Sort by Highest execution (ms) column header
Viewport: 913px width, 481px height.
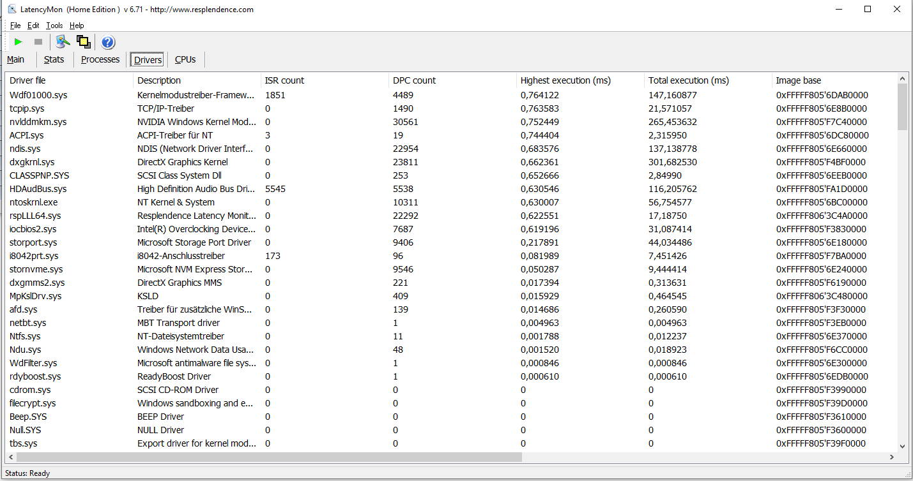coord(580,80)
